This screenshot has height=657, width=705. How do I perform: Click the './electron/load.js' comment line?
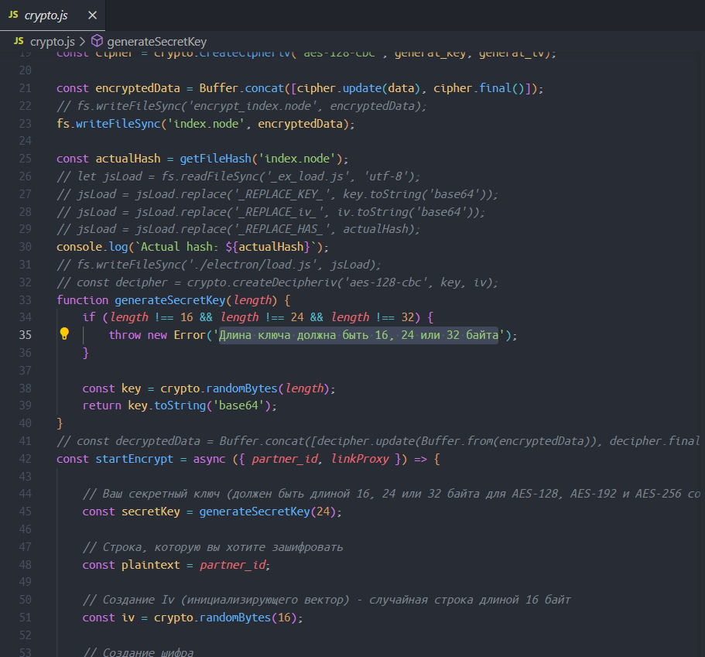219,265
